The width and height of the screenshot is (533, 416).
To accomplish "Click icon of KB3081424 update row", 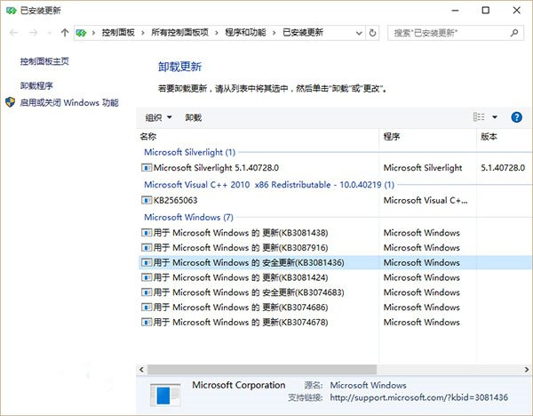I will (147, 277).
